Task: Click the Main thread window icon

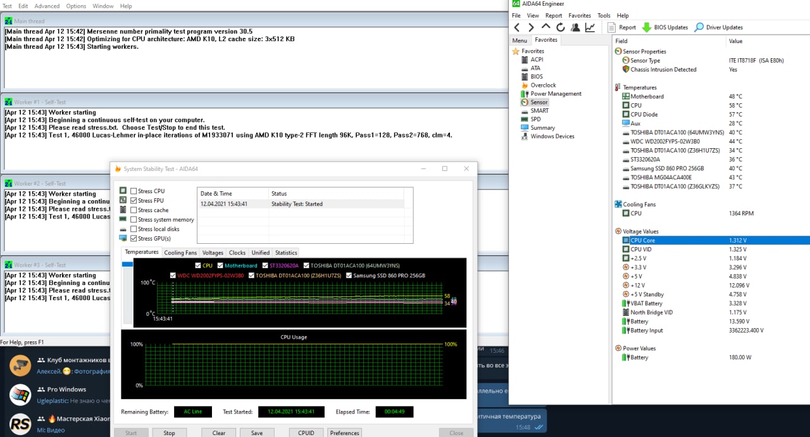Action: pos(8,21)
